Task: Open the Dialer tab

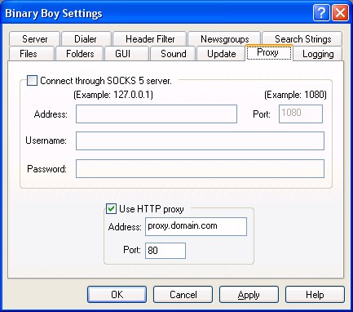Action: pos(86,39)
